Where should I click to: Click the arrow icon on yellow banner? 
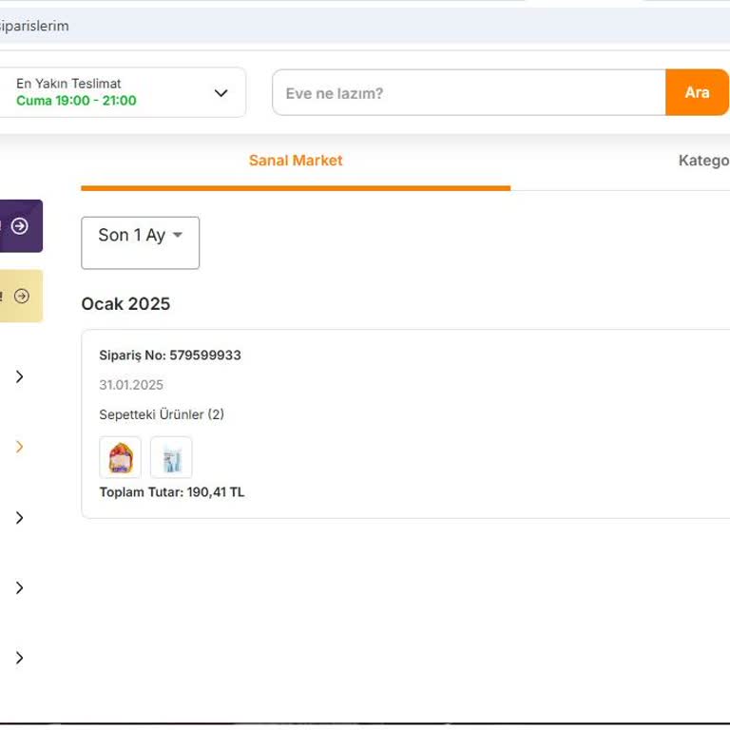[22, 296]
